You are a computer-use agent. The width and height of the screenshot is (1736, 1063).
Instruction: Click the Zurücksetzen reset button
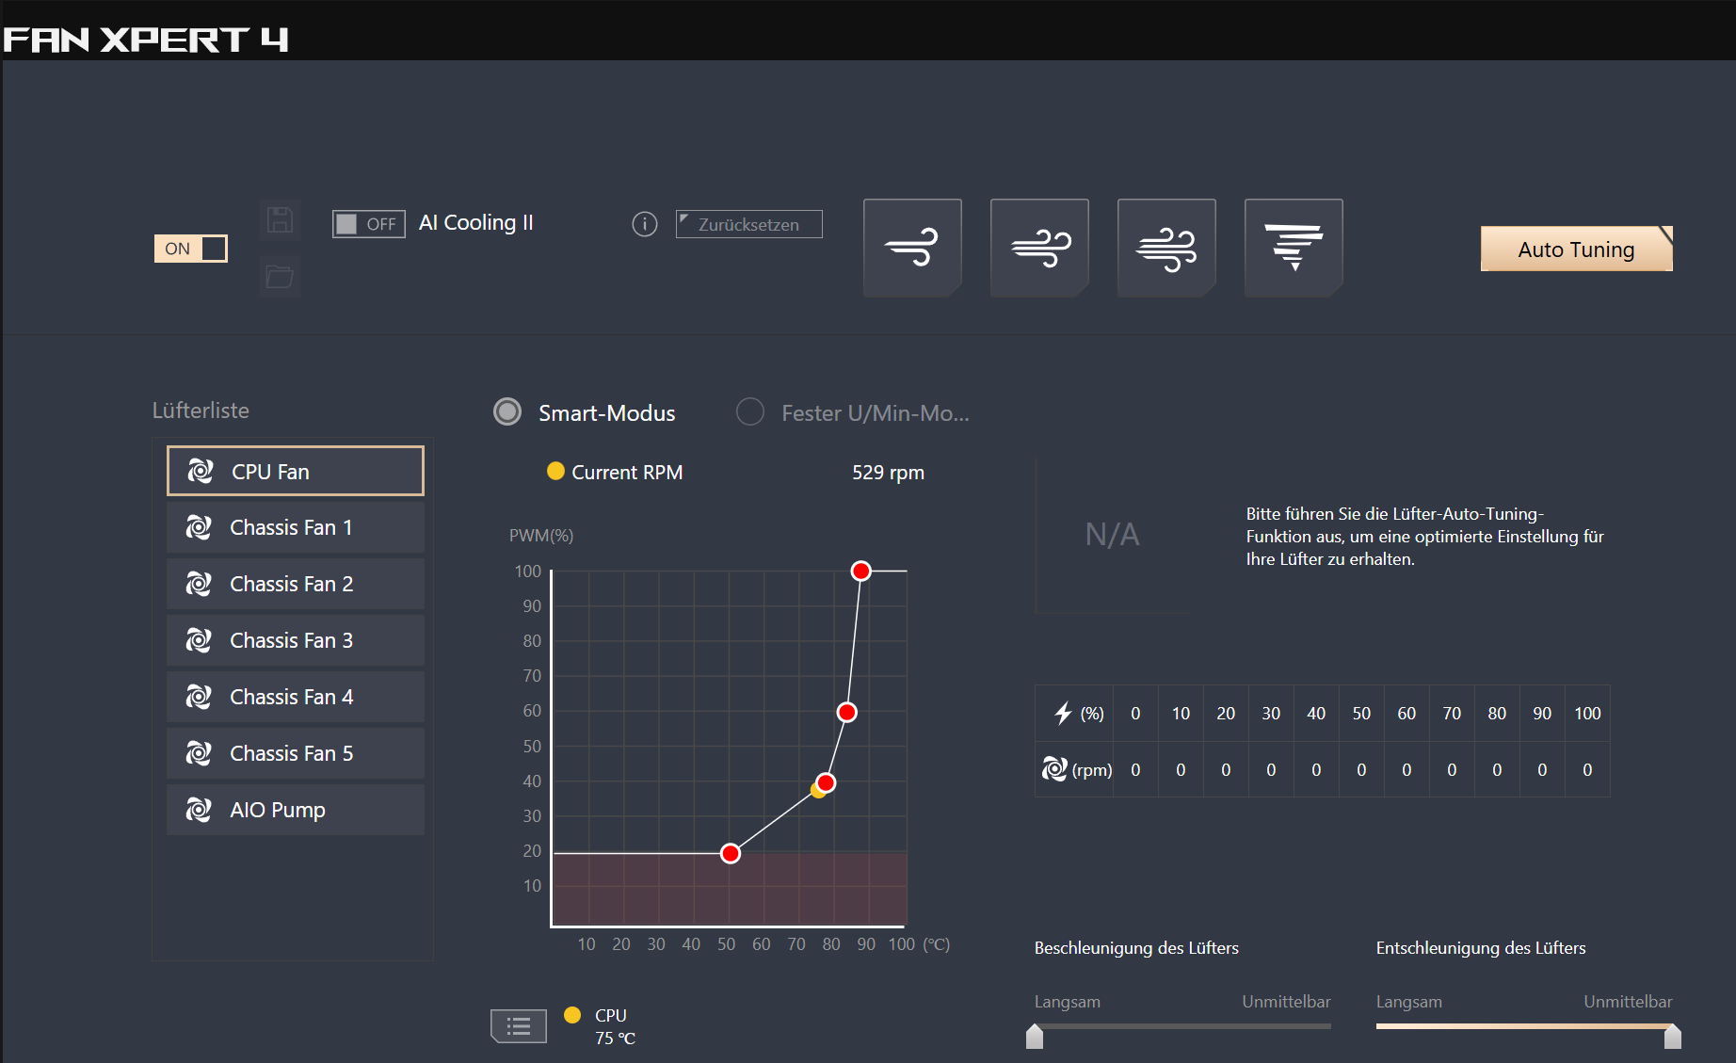[749, 224]
